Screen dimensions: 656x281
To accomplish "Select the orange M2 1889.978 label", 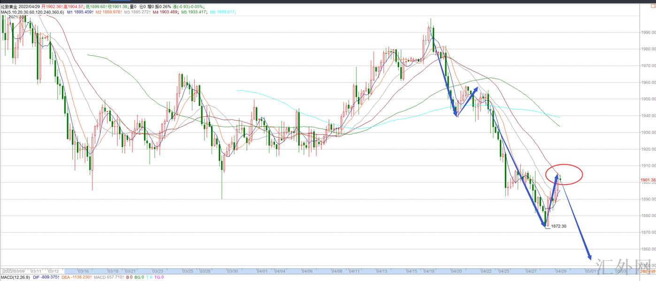I will coord(109,12).
